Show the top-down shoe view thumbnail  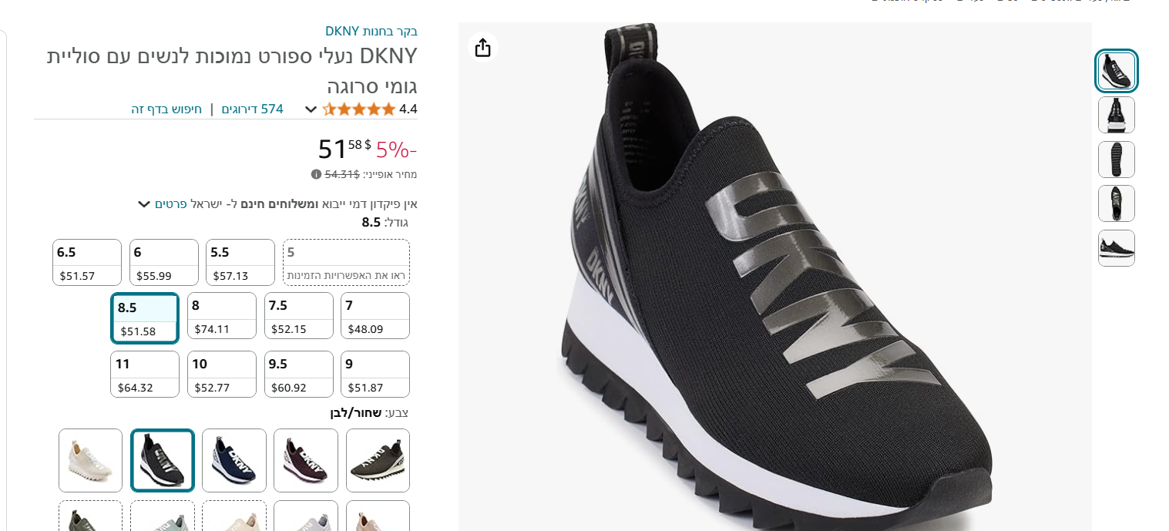(x=1116, y=203)
